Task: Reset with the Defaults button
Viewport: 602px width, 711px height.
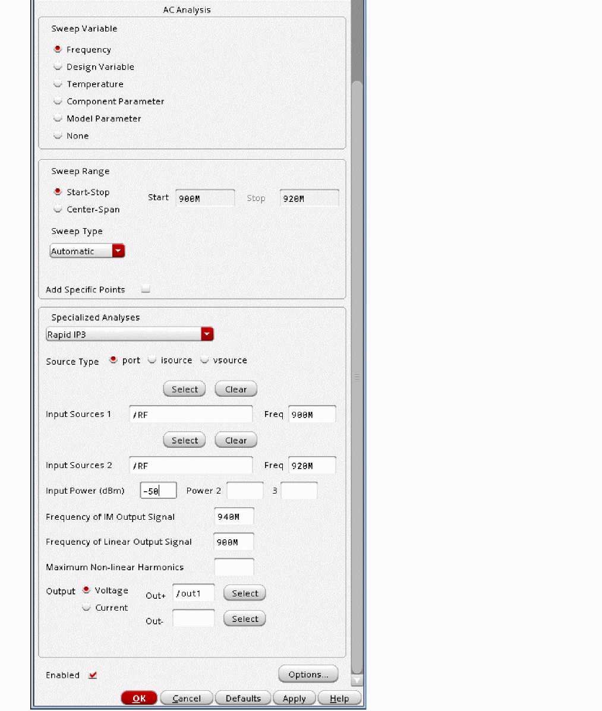Action: click(243, 699)
